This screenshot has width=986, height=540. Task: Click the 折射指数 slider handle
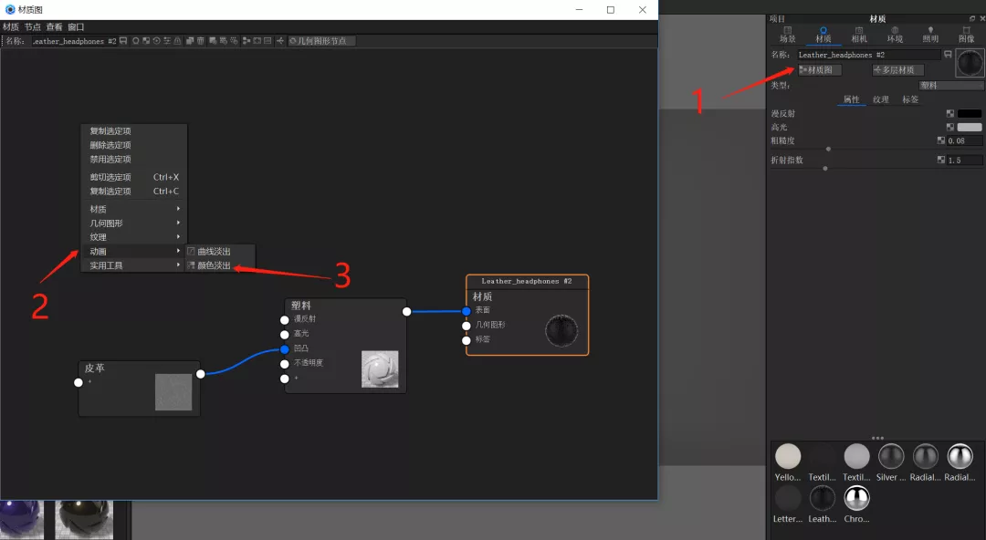coord(825,169)
